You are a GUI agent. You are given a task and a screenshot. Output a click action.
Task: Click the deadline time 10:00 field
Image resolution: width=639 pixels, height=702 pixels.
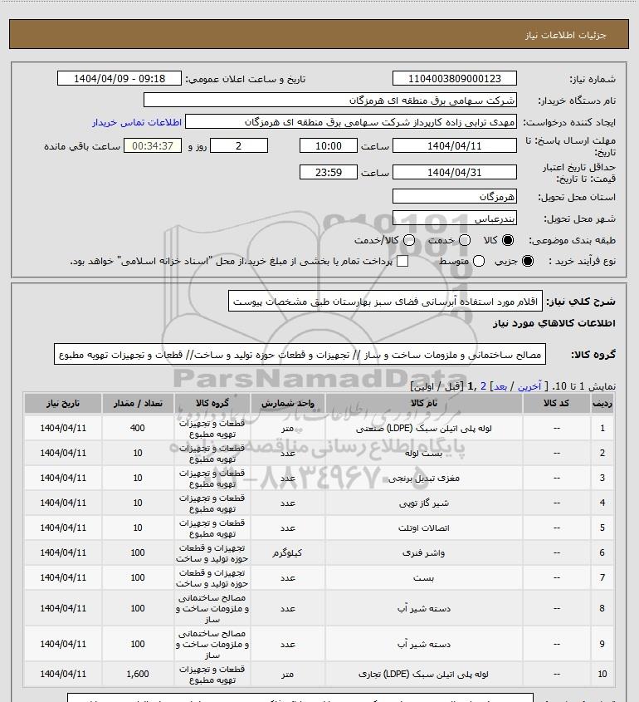pos(329,145)
